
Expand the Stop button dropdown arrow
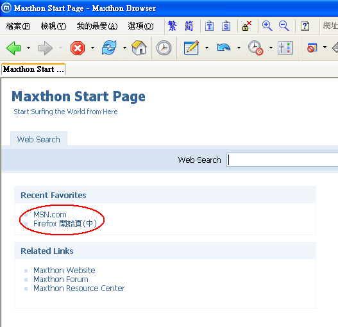[93, 47]
